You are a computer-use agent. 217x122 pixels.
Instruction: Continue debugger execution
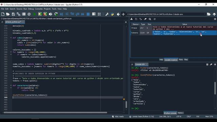[83, 14]
